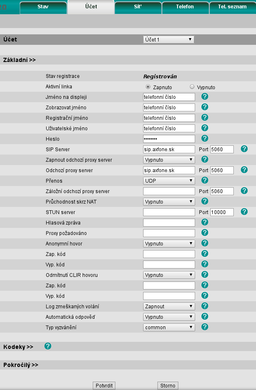
Task: Show help for STUN server port
Action: [244, 212]
